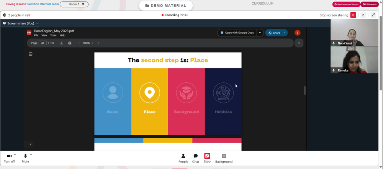Viewport: 383px width, 169px height.
Task: Stop screen share from bottom bar
Action: click(x=207, y=158)
